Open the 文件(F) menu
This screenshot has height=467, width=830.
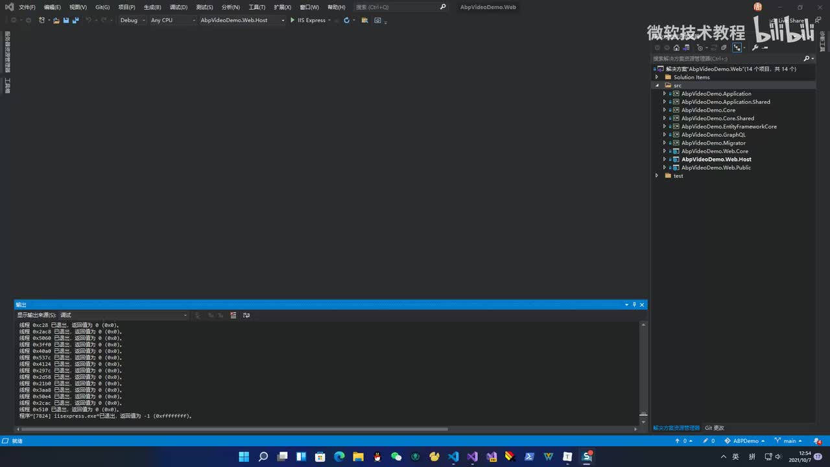27,7
